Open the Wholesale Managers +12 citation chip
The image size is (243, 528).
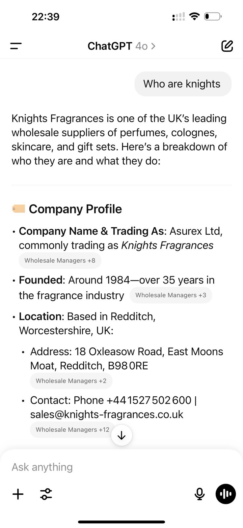click(x=72, y=430)
